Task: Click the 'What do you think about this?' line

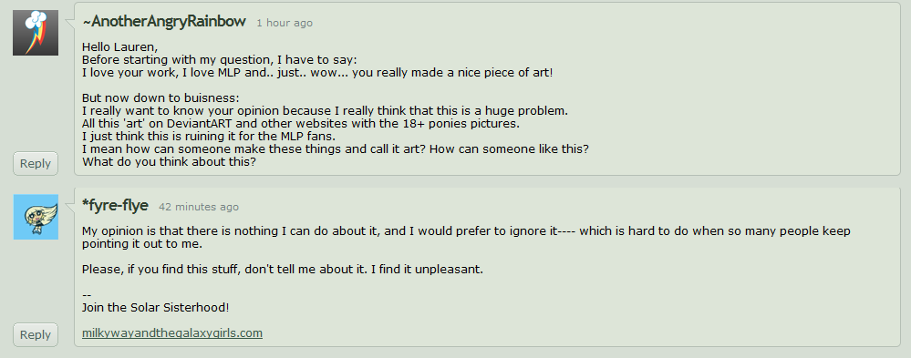Action: coord(169,162)
